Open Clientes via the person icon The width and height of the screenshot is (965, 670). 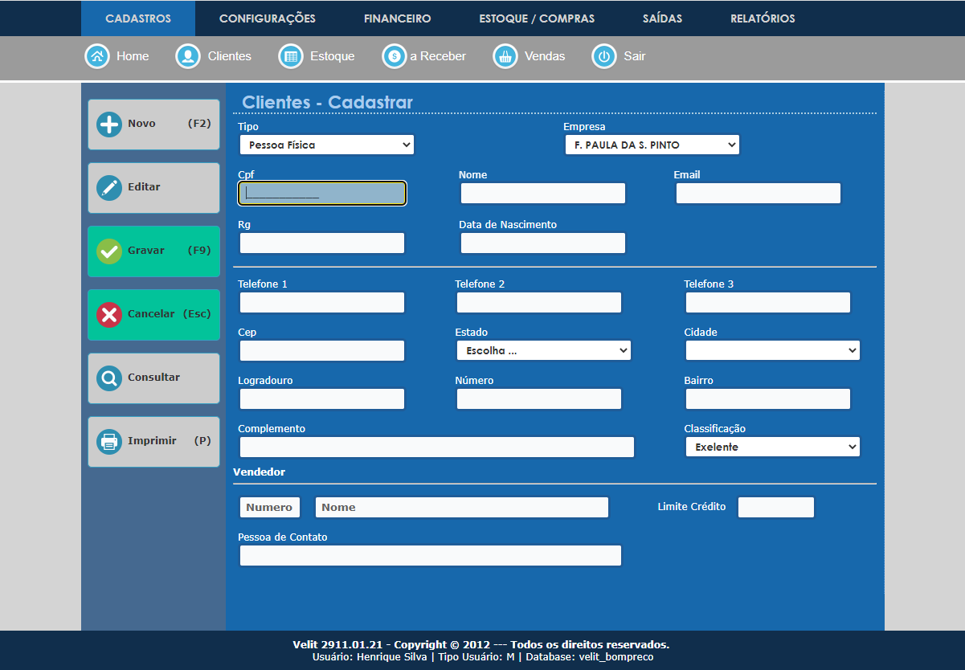tap(188, 56)
